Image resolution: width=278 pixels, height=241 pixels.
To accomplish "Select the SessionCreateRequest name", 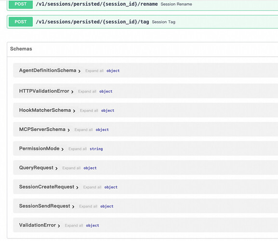I will (x=47, y=187).
